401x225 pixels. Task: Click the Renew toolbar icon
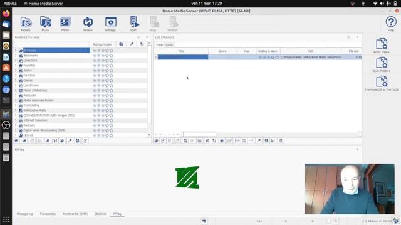(88, 24)
